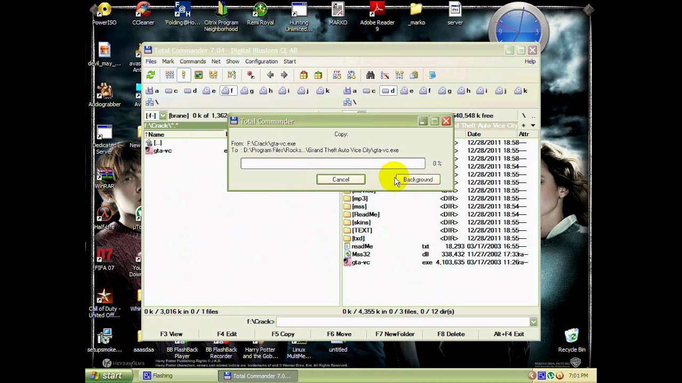682x383 pixels.
Task: Click the Unpack files open-box icon
Action: pos(318,75)
